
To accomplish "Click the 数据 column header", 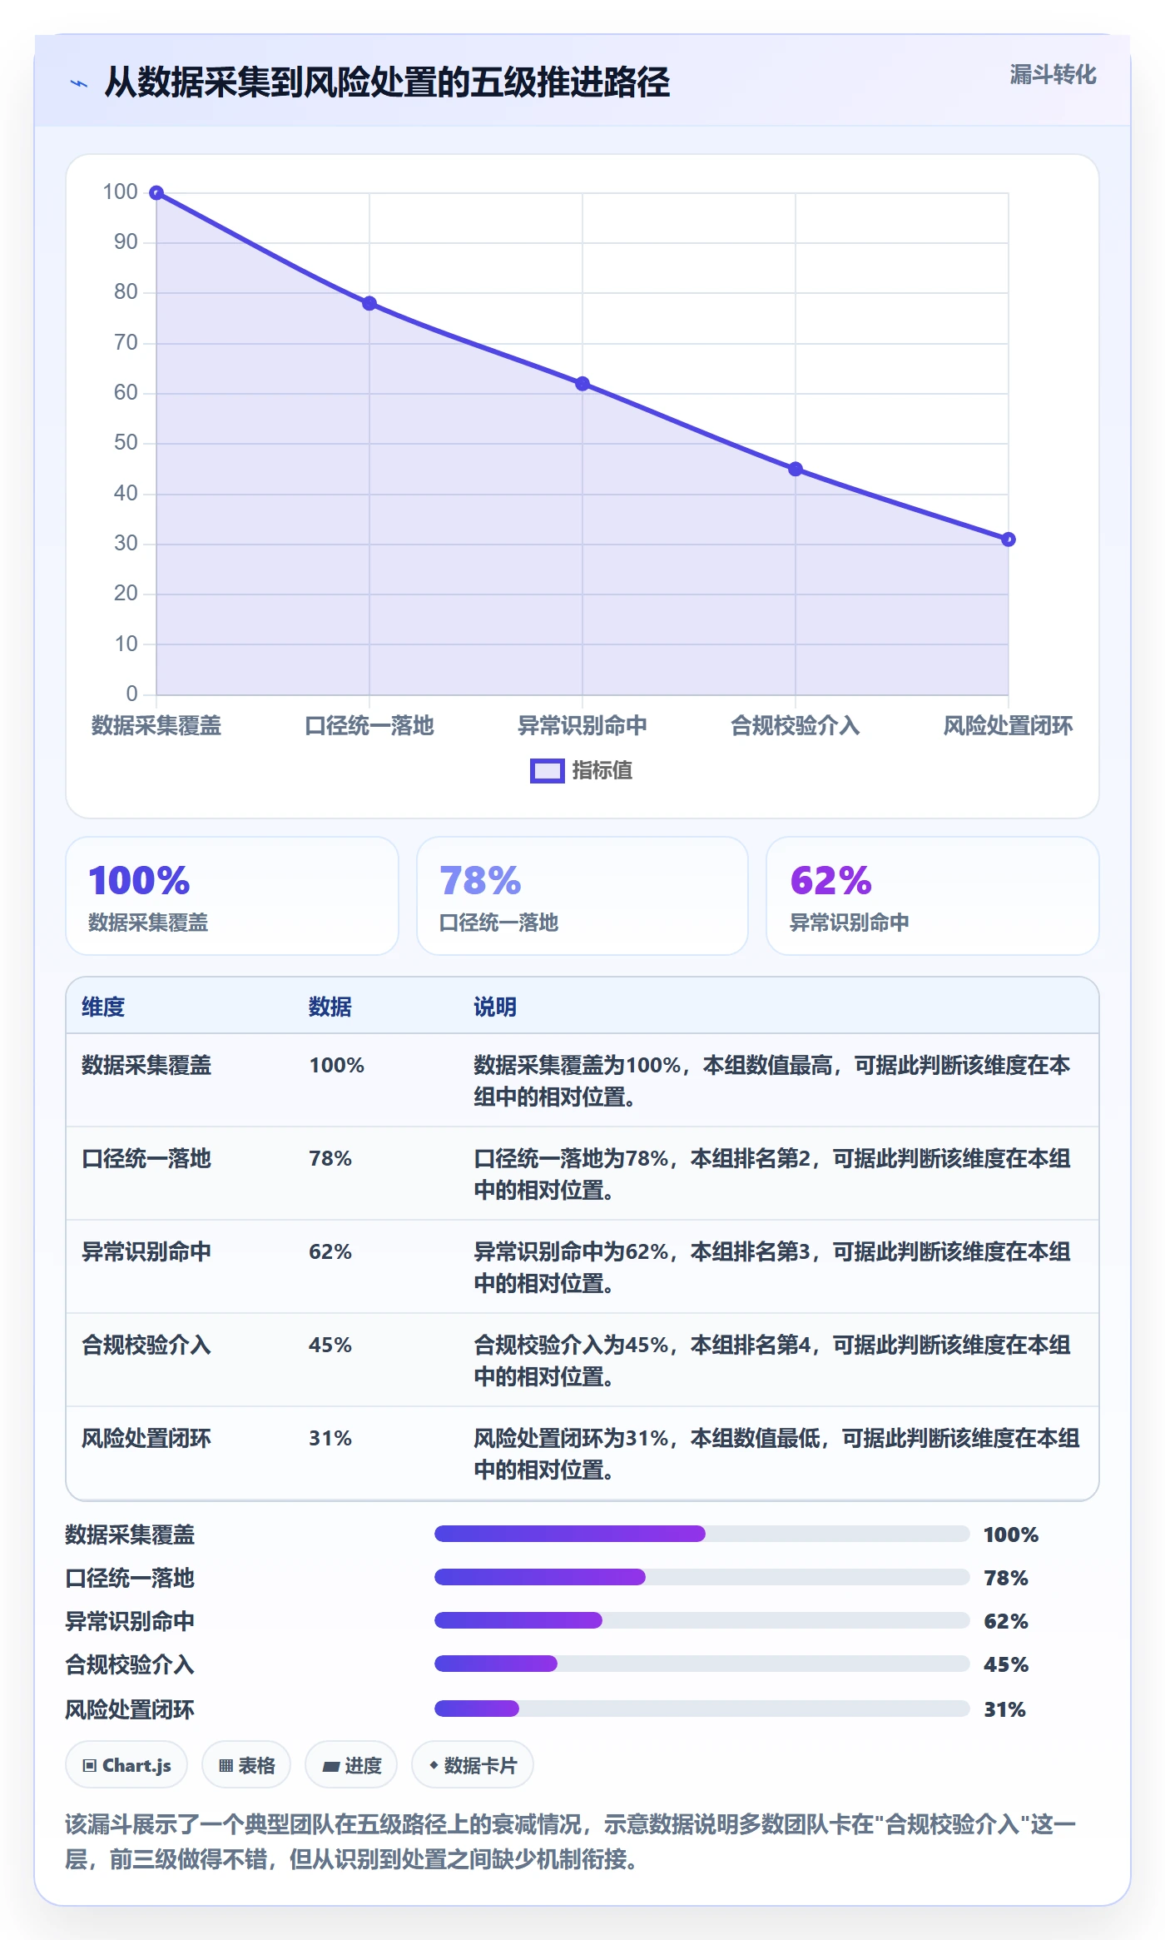I will (330, 1007).
